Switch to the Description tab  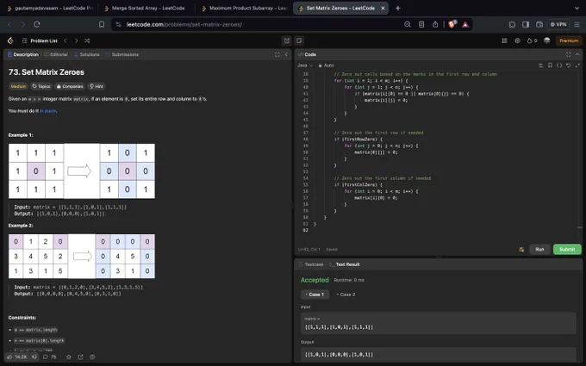point(23,54)
